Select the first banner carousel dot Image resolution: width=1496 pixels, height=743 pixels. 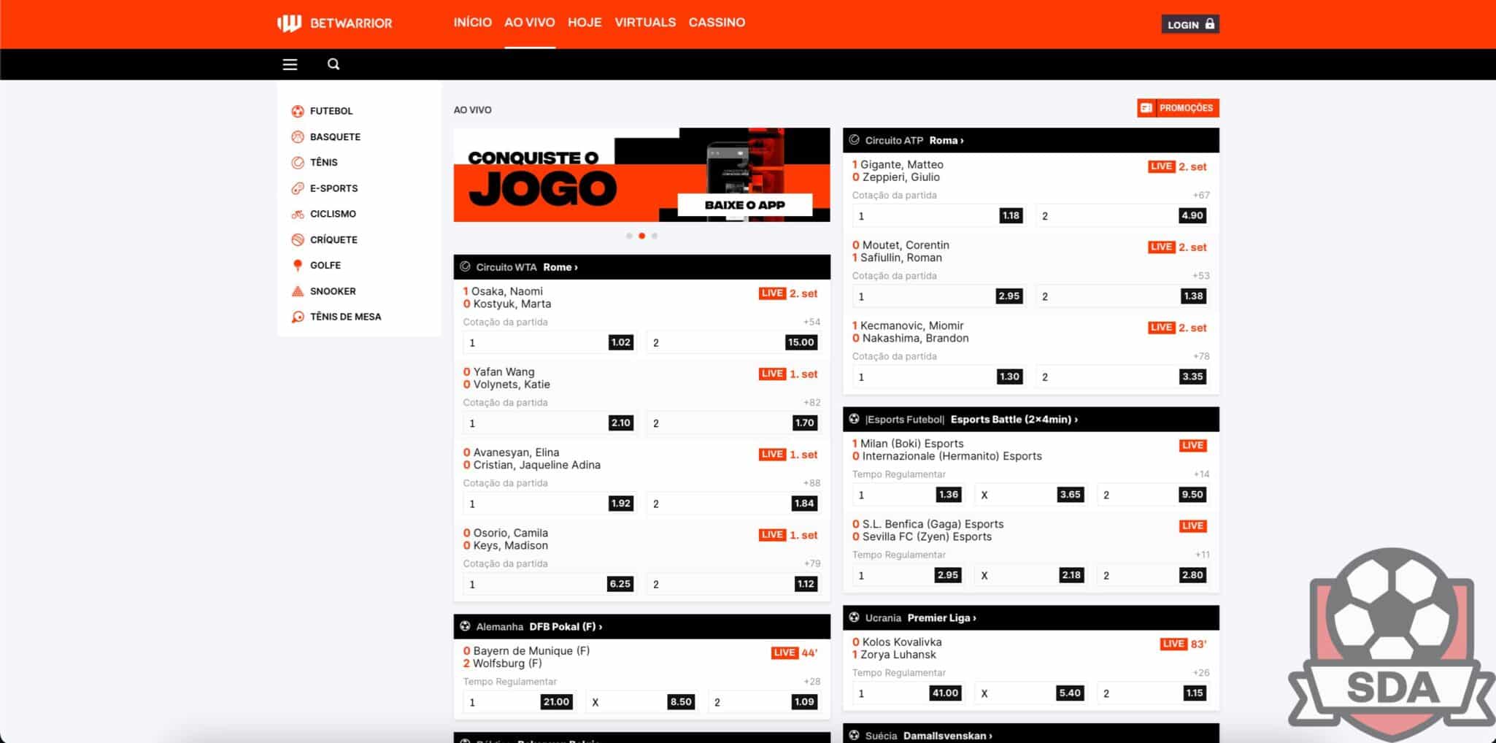pyautogui.click(x=629, y=236)
